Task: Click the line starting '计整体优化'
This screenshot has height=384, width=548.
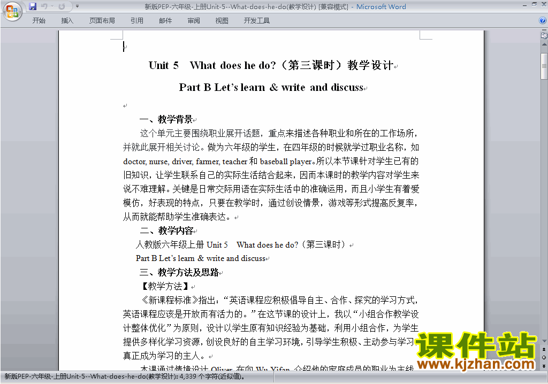Action: (x=271, y=328)
